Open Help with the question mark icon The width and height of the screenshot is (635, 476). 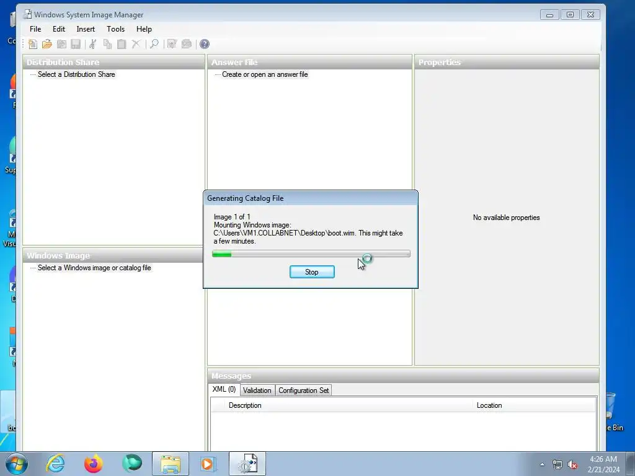tap(205, 44)
